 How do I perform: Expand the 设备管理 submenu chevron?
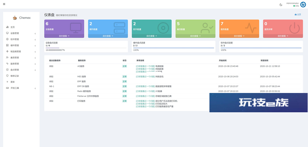[35, 34]
